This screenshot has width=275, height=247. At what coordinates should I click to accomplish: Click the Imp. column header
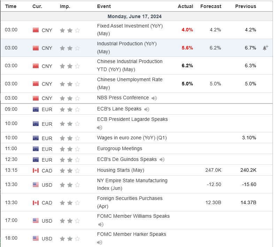(65, 6)
